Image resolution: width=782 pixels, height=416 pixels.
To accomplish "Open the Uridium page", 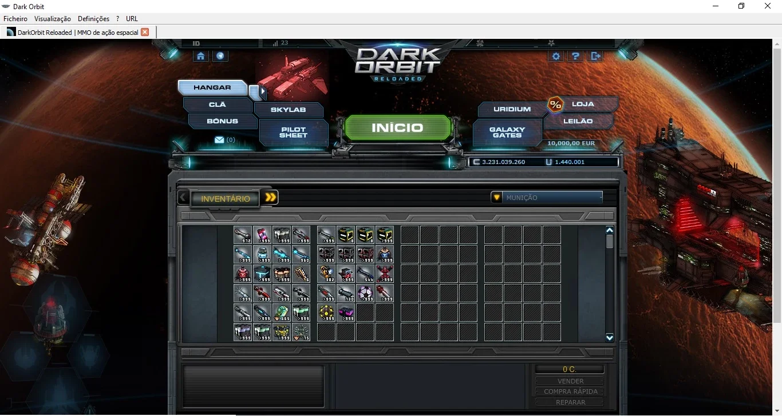I will coord(512,109).
